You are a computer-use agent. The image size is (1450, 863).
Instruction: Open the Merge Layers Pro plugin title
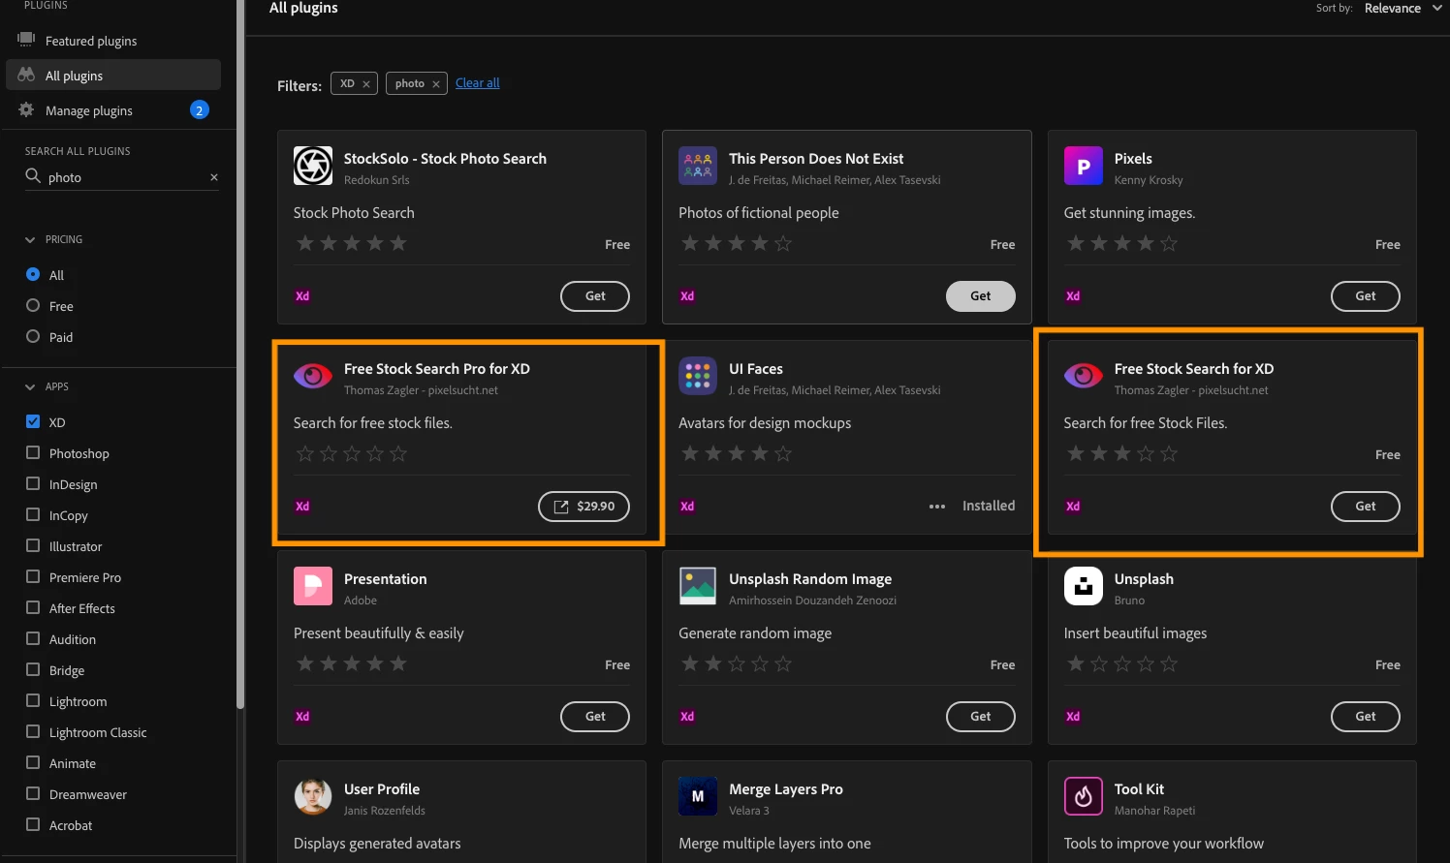[786, 789]
